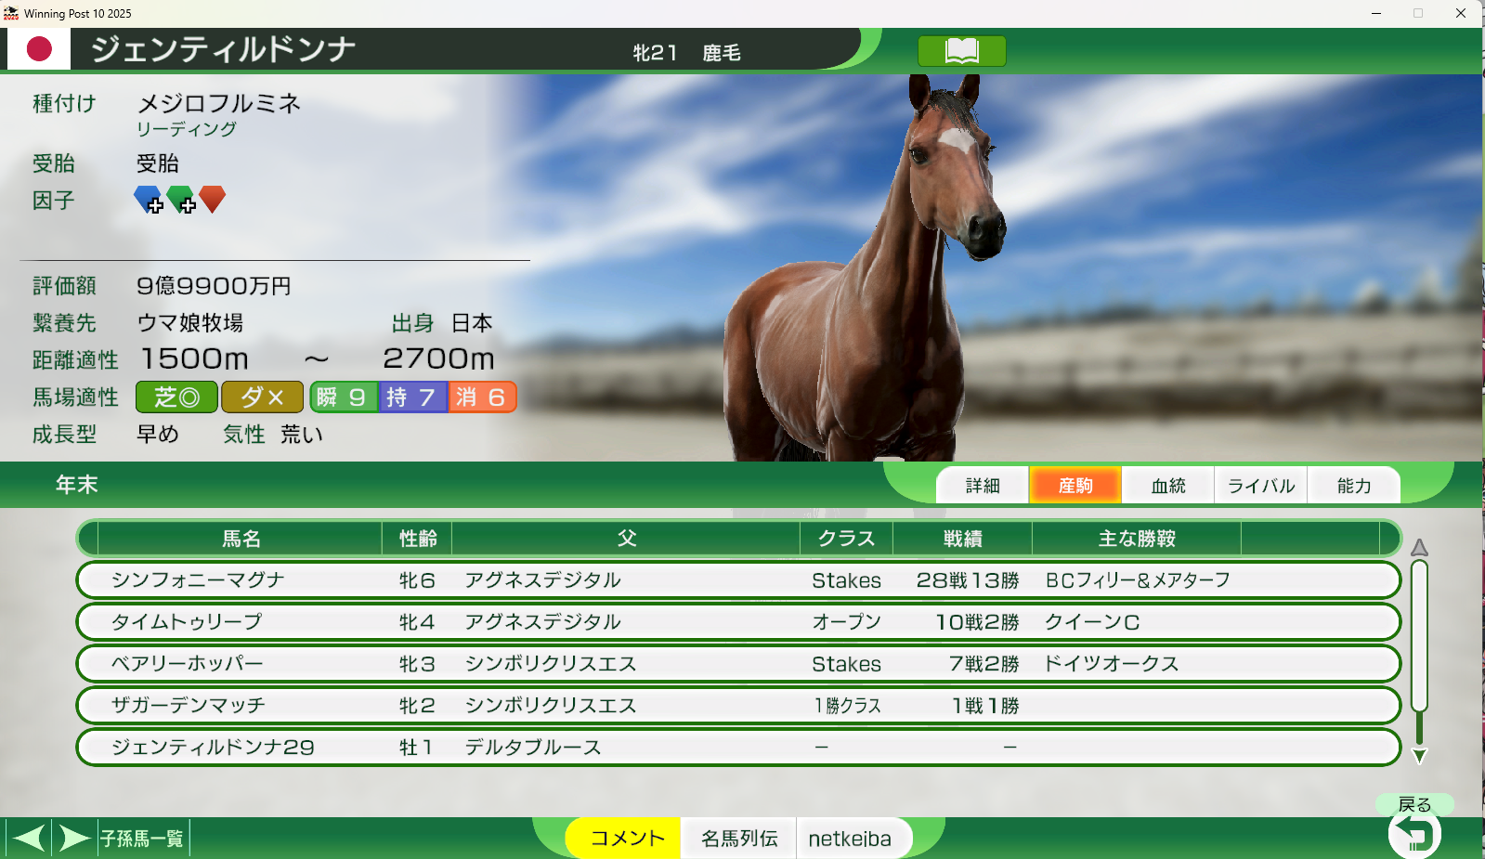The image size is (1485, 859).
Task: Go to next horse with right arrow
Action: click(x=74, y=839)
